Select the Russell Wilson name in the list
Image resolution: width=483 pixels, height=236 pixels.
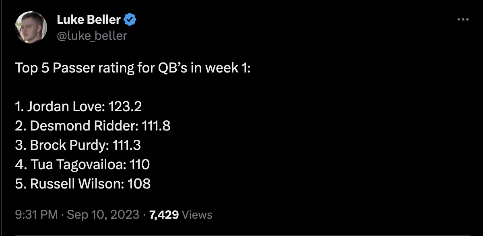click(76, 184)
